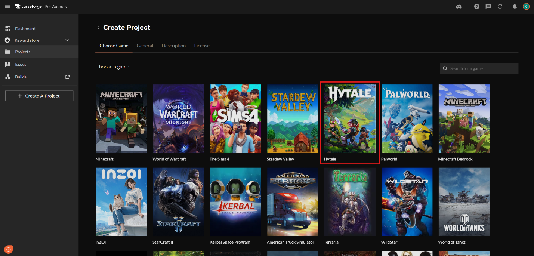The height and width of the screenshot is (256, 534).
Task: Open Projects in the sidebar
Action: (x=39, y=52)
